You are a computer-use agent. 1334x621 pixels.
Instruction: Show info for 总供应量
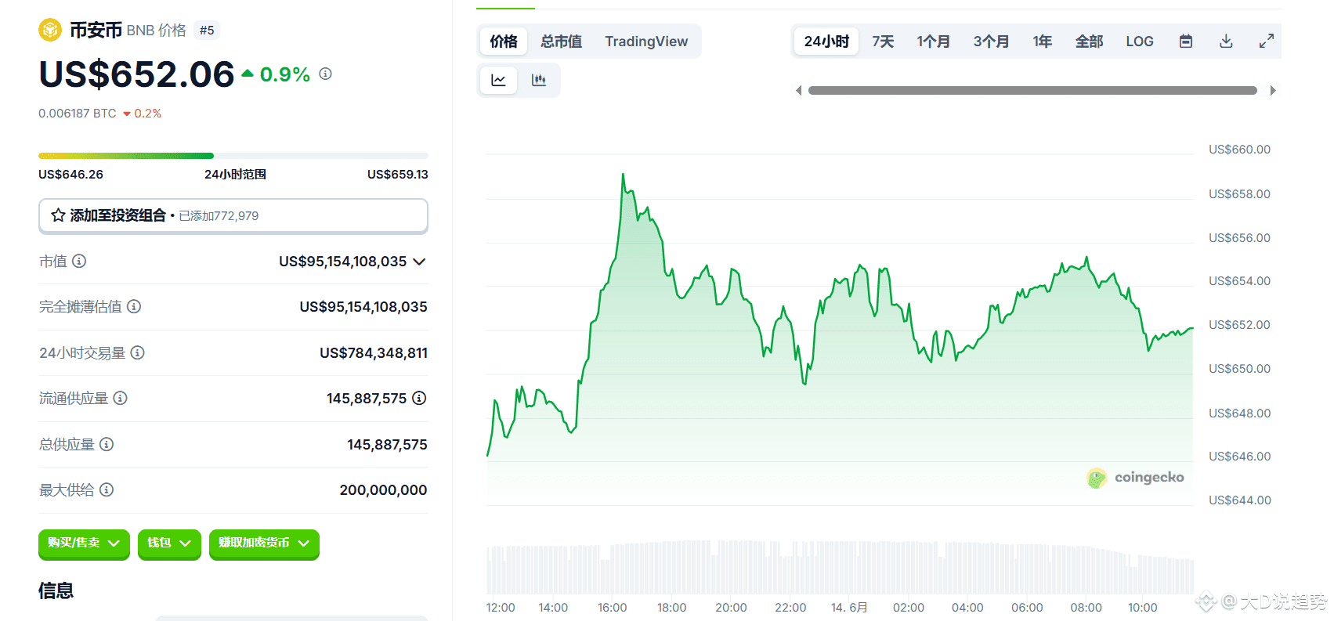click(107, 444)
